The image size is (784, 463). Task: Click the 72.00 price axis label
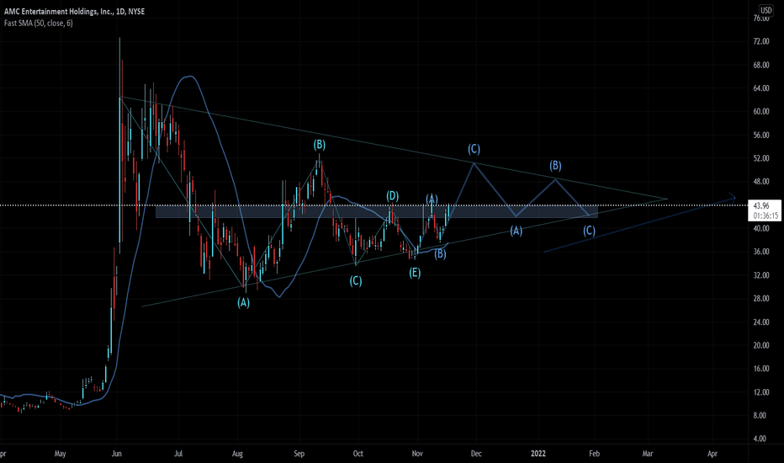[x=761, y=41]
